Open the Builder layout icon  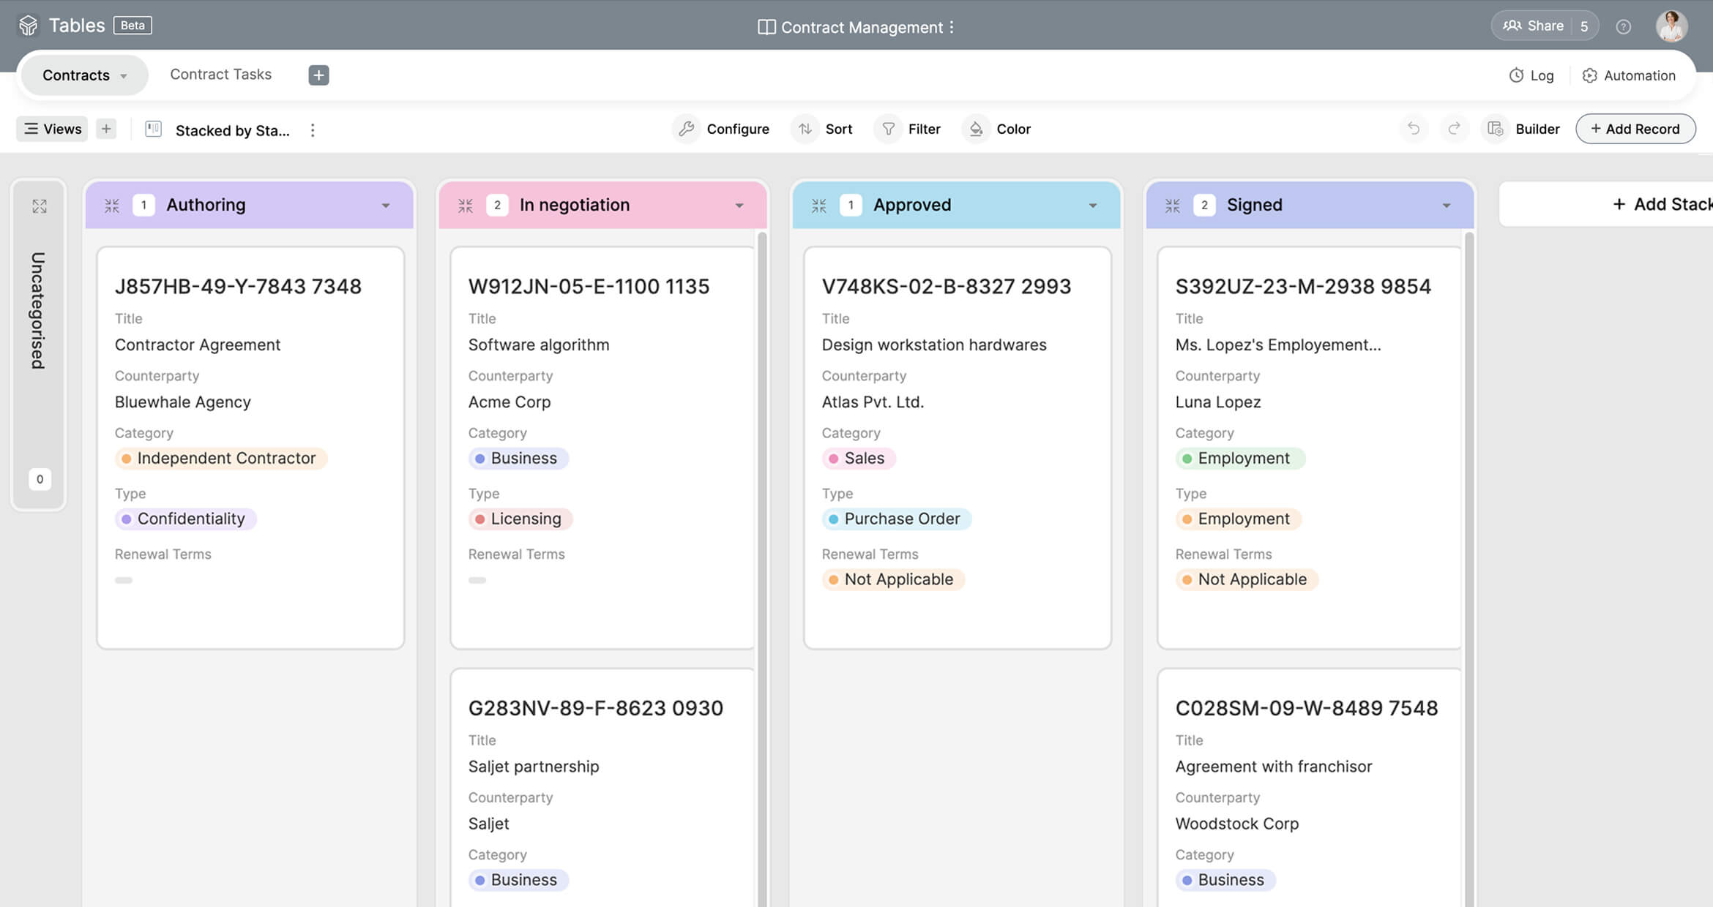[x=1496, y=129]
